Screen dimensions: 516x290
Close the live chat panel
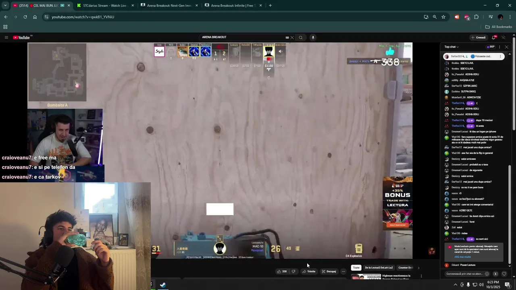pyautogui.click(x=507, y=47)
